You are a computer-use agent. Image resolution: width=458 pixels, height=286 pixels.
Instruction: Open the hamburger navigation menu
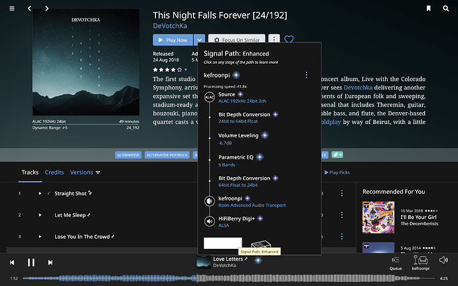(12, 9)
